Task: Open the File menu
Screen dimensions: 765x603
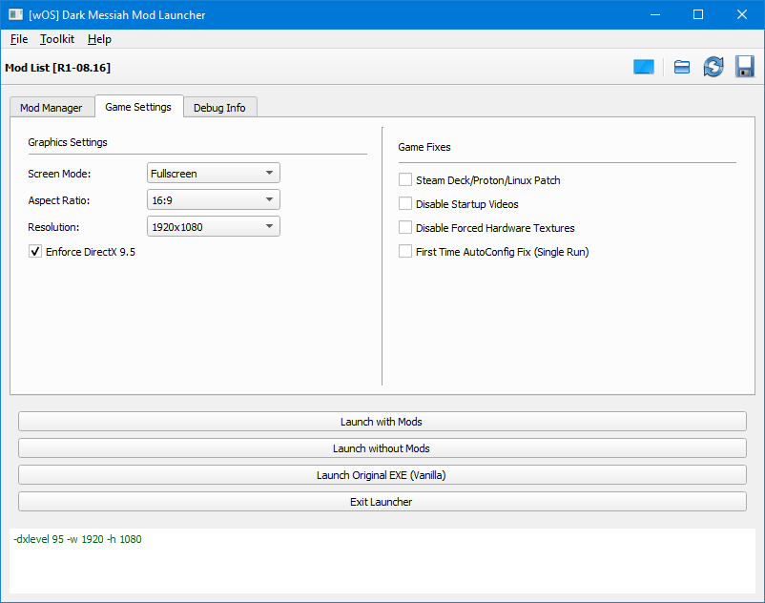Action: (x=19, y=39)
